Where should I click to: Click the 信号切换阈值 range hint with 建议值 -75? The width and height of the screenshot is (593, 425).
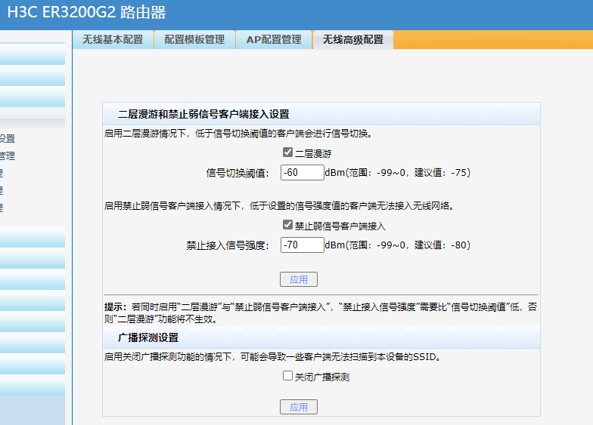click(x=398, y=172)
